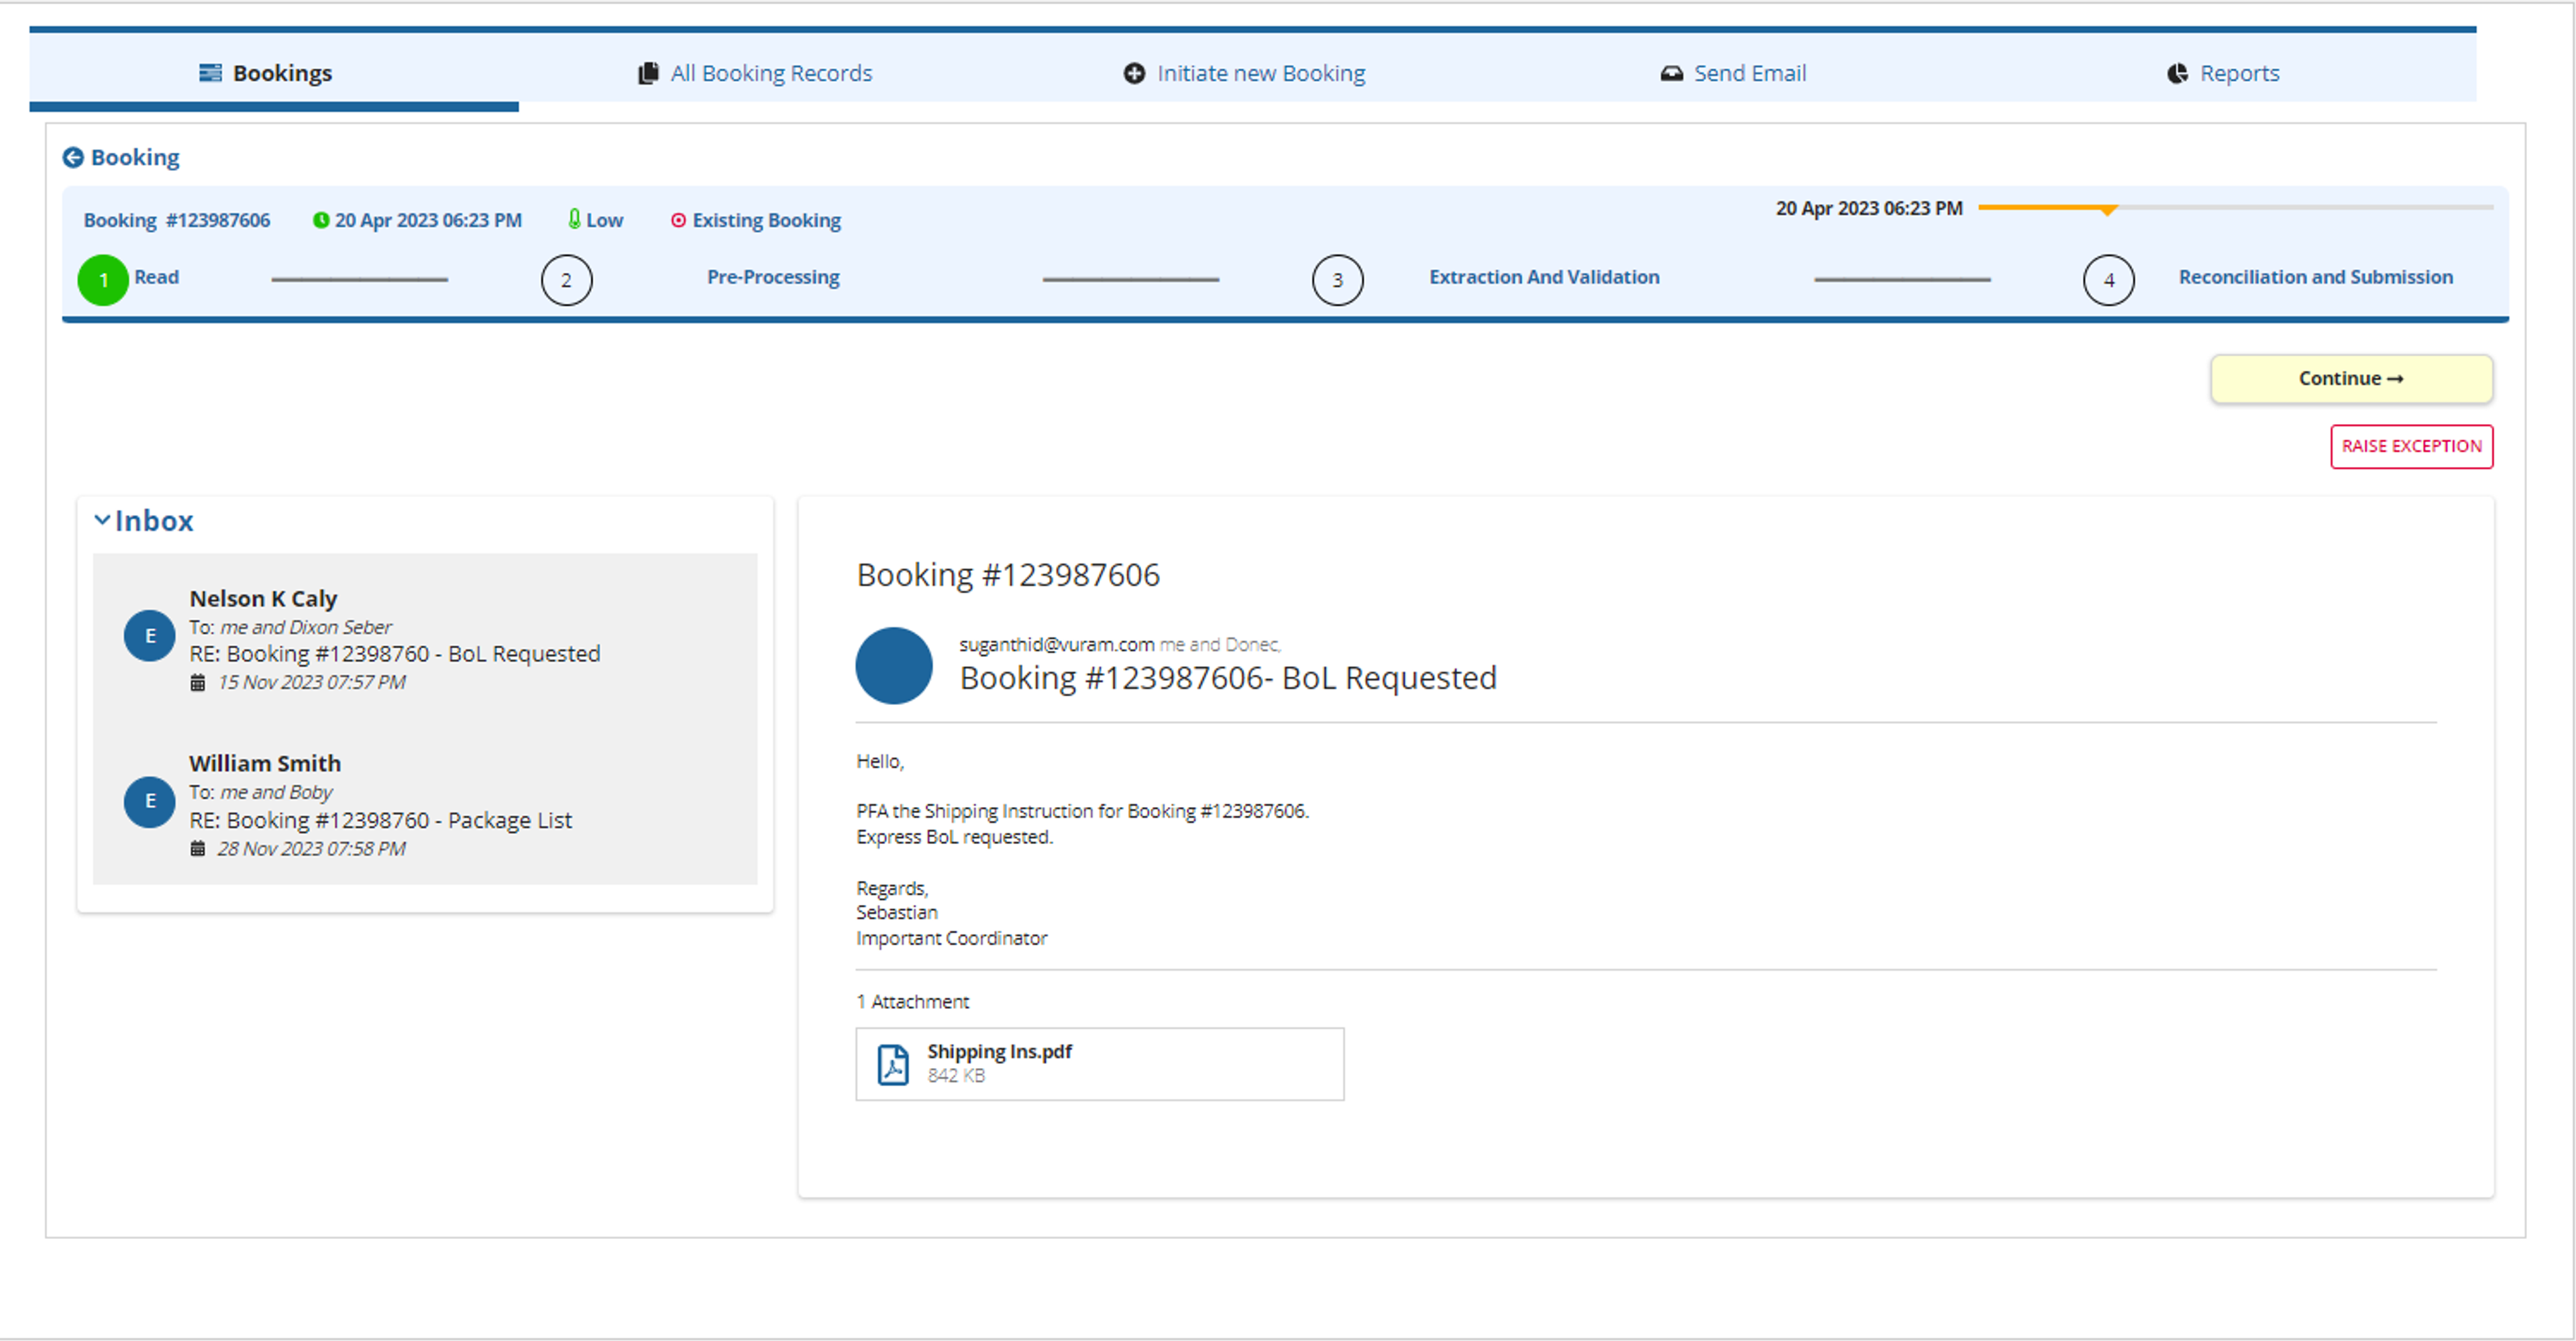Switch to All Booking Records tab

click(755, 72)
